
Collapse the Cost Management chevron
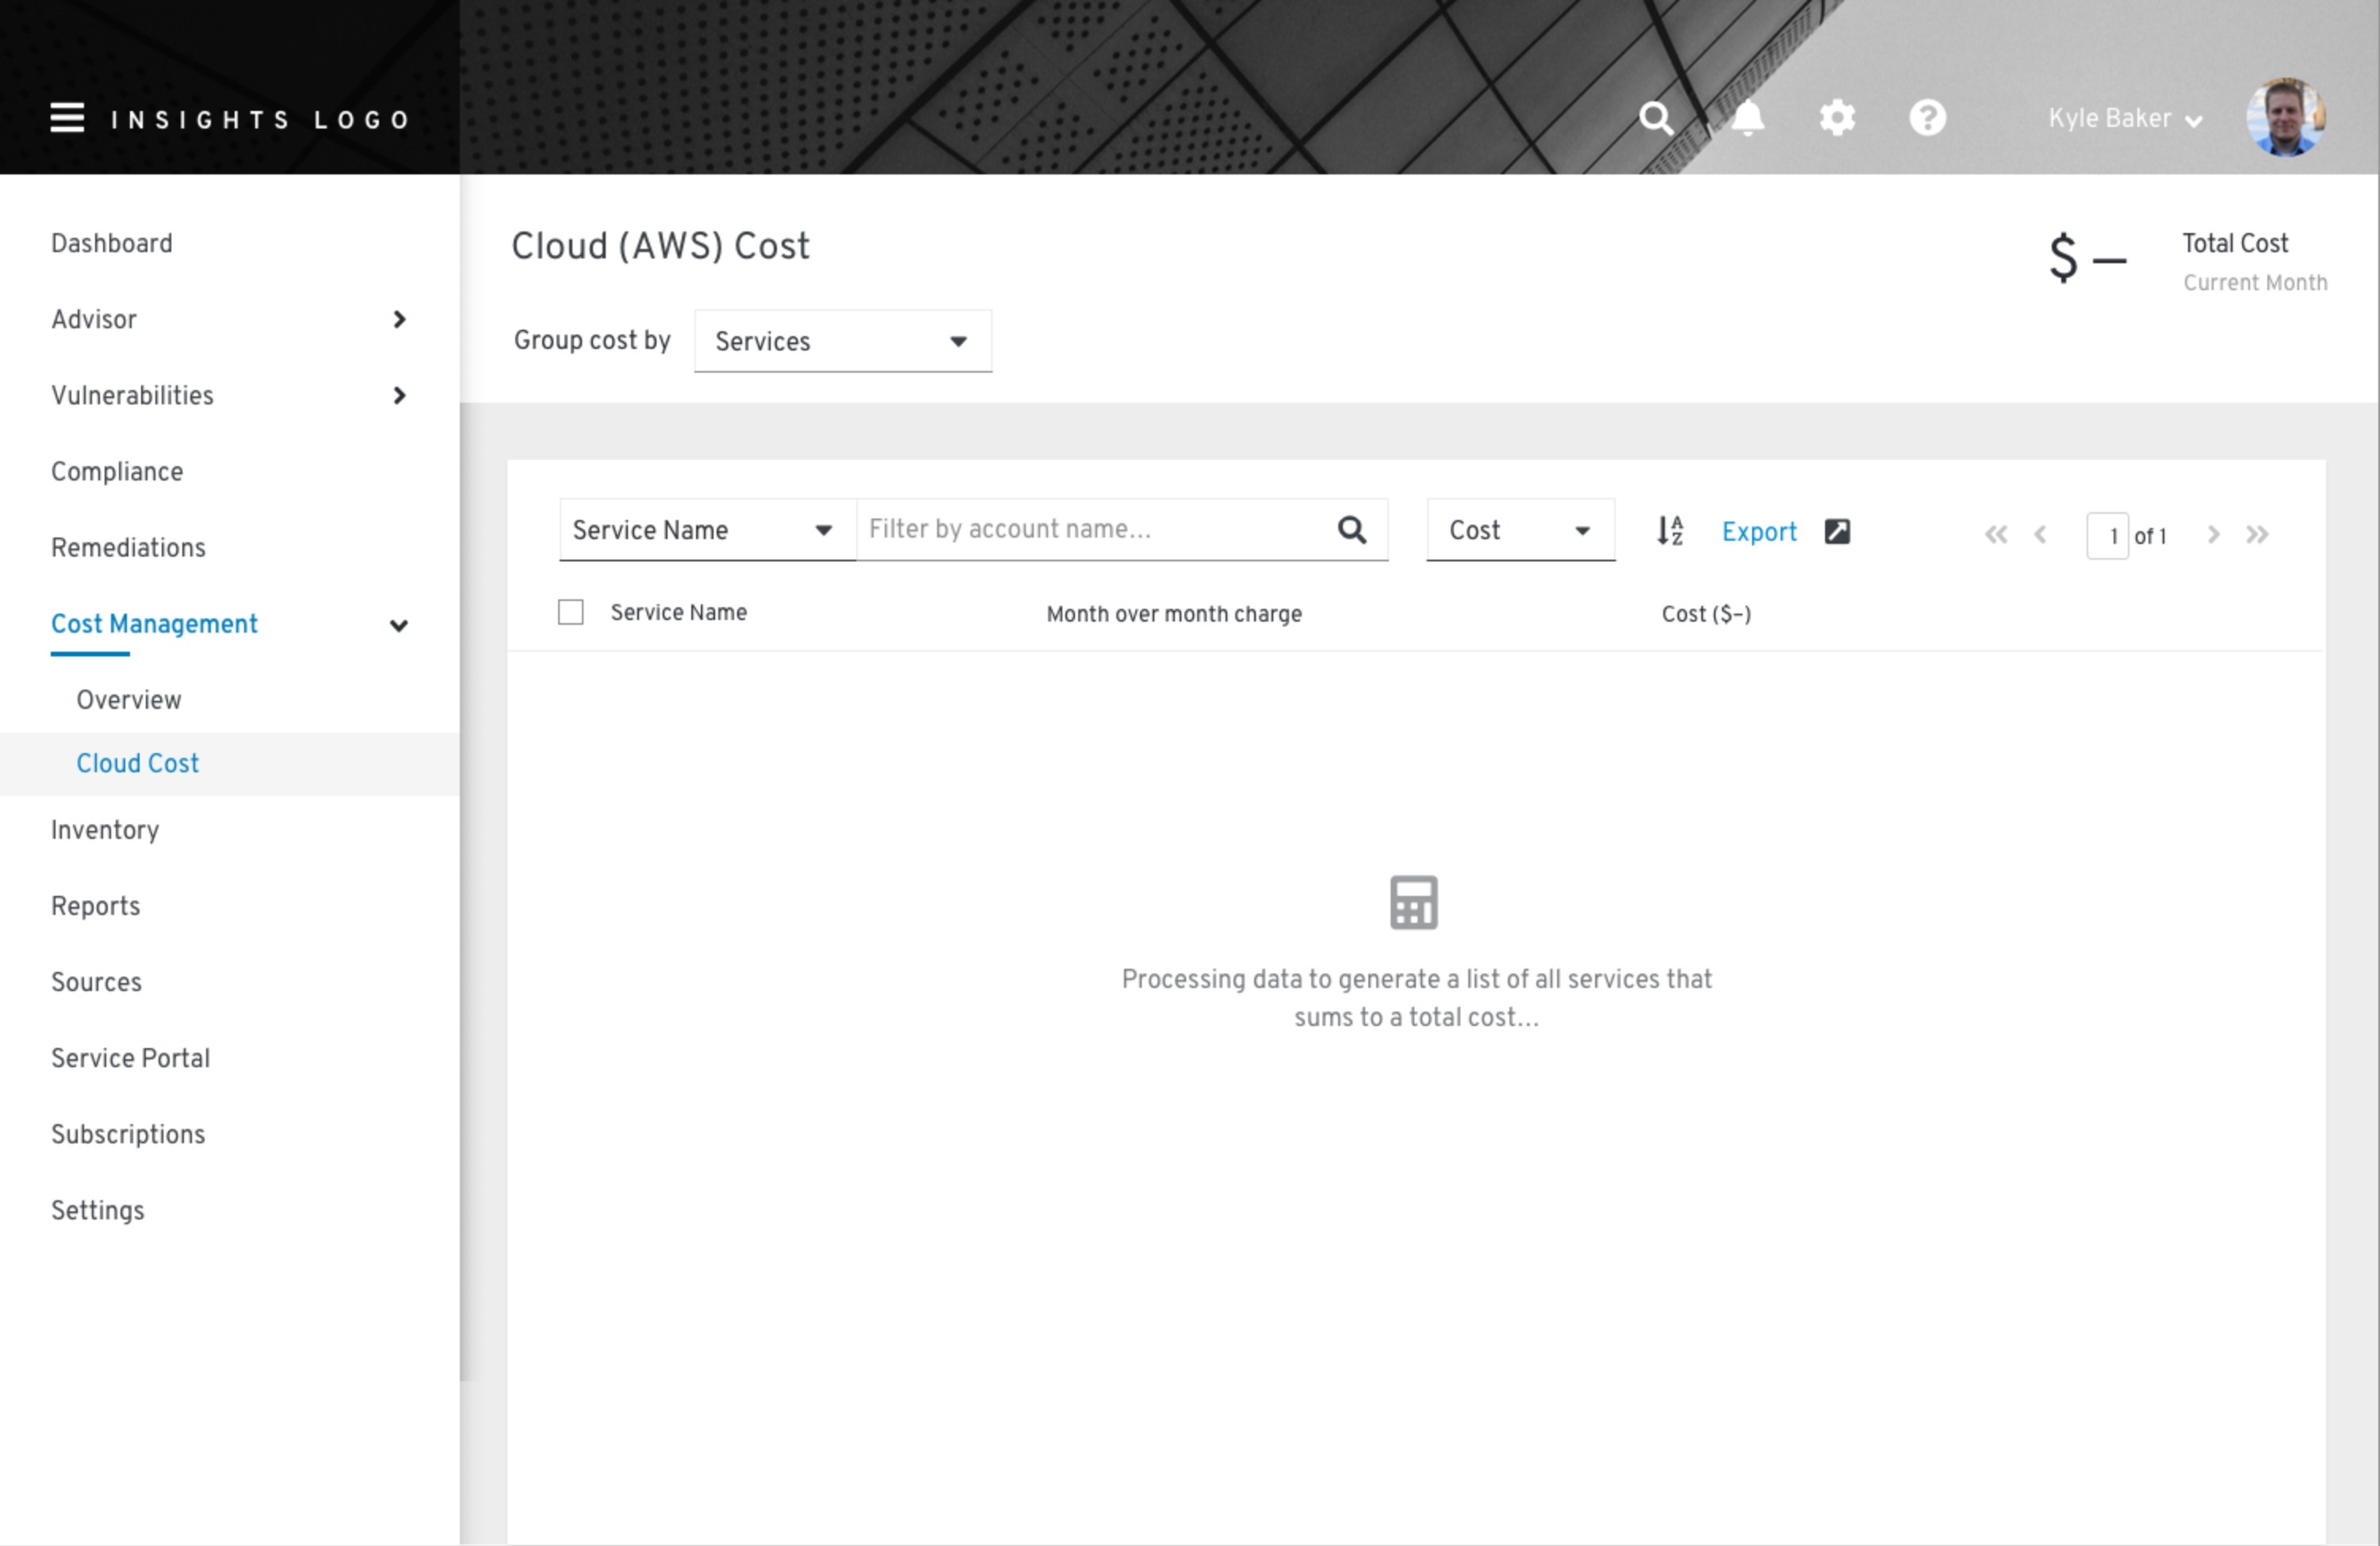(399, 626)
